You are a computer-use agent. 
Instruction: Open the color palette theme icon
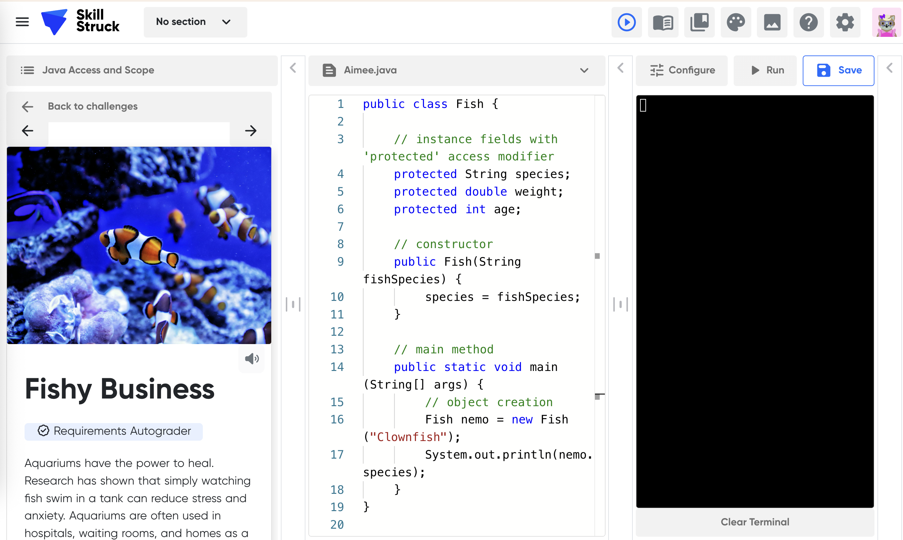point(735,23)
